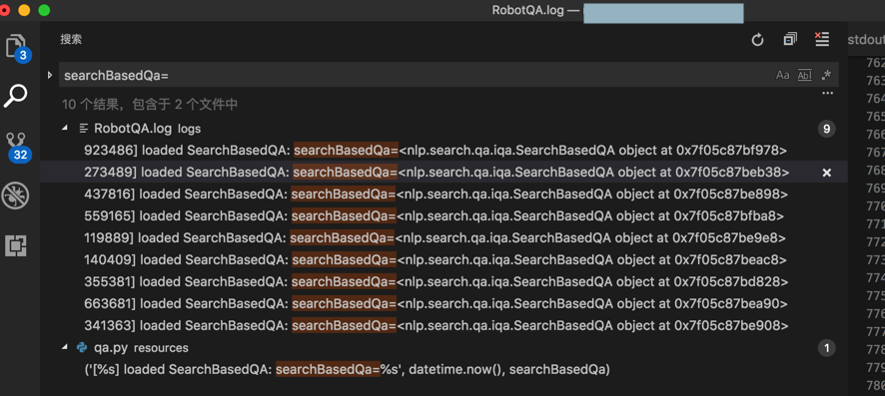
Task: Dismiss the highlighted 273489 search result
Action: coord(827,173)
